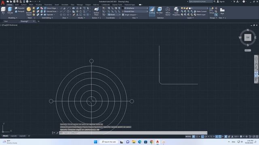This screenshot has height=145, width=259.
Task: Click the Start file tab
Action: coord(6,21)
